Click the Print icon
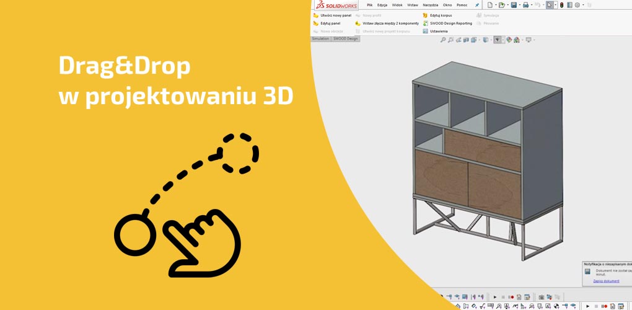The width and height of the screenshot is (632, 310). (525, 5)
